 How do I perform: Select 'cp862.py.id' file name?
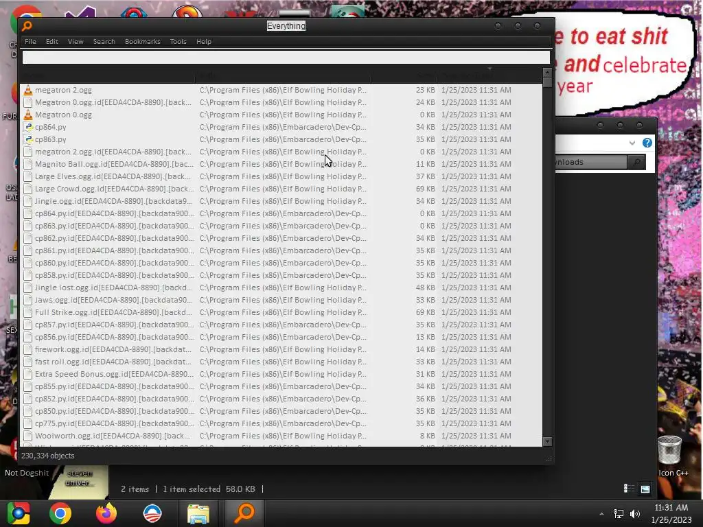click(115, 238)
